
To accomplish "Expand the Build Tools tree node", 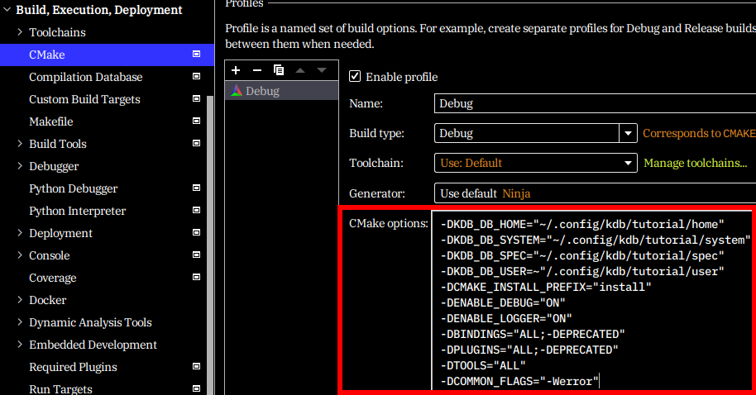I will point(20,144).
